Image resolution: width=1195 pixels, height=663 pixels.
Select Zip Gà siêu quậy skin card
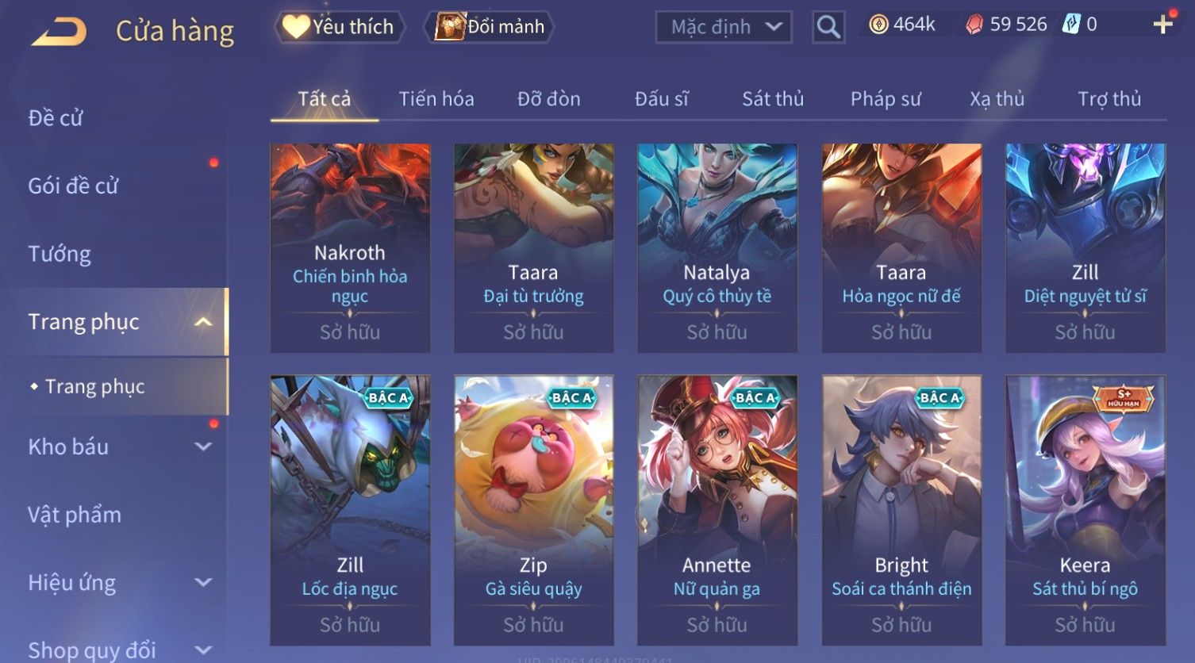click(534, 510)
